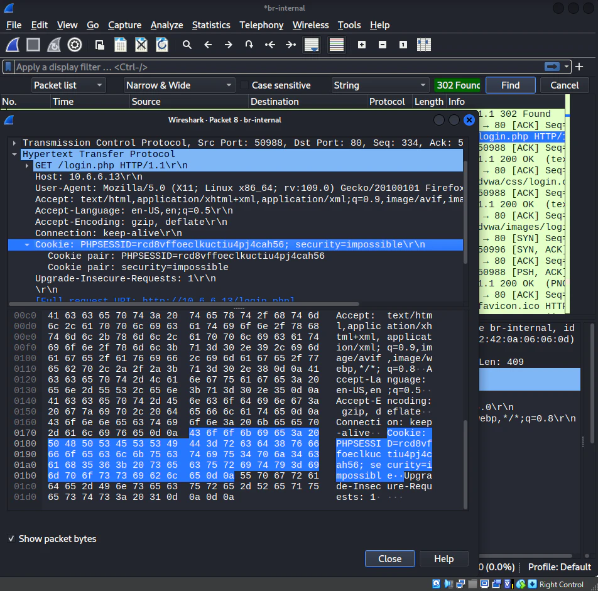This screenshot has height=591, width=598.
Task: Open the File menu
Action: 14,25
